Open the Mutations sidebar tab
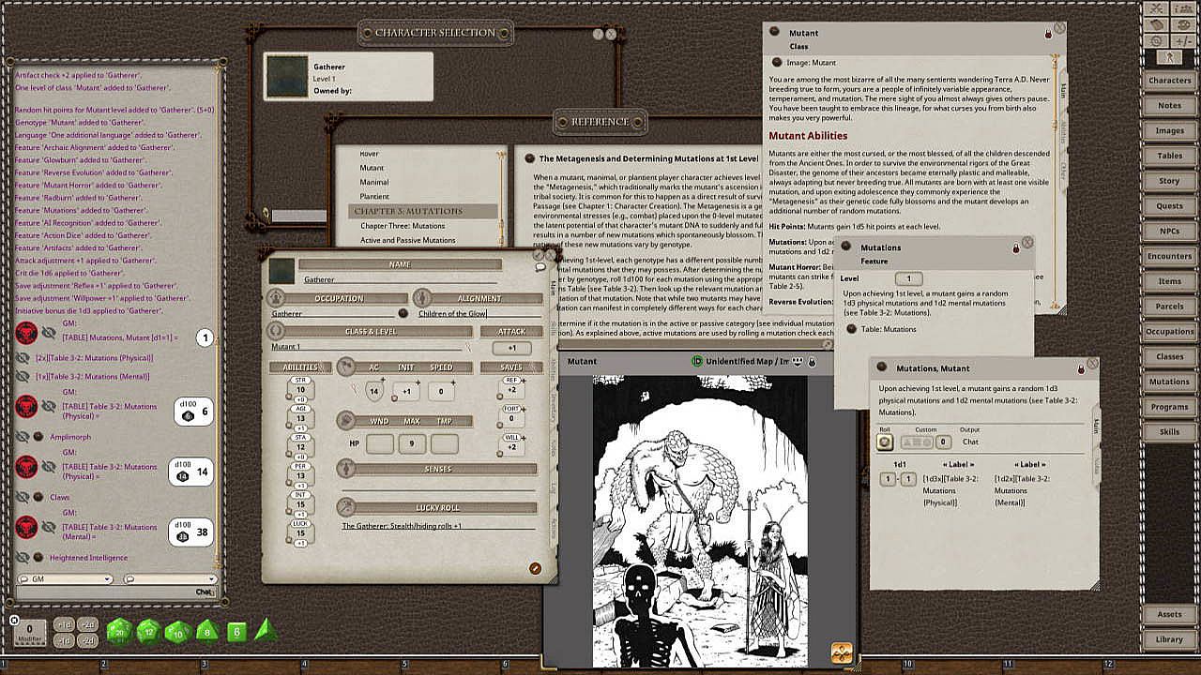Viewport: 1201px width, 675px height. pos(1169,382)
